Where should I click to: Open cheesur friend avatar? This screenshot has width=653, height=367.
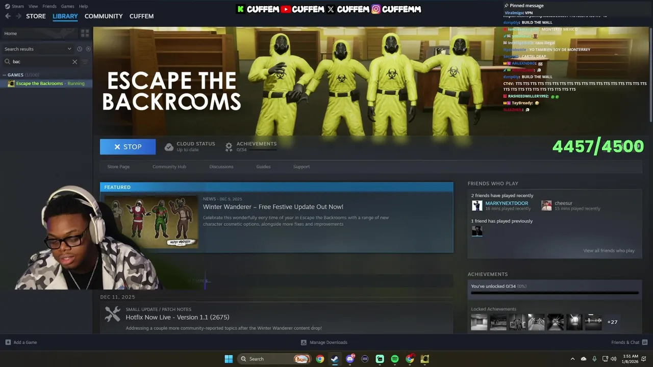[x=546, y=205]
